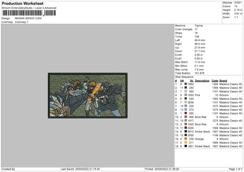This screenshot has height=172, width=244.
Task: Select the light blue swatch in stop 8
Action: [x=185, y=109]
